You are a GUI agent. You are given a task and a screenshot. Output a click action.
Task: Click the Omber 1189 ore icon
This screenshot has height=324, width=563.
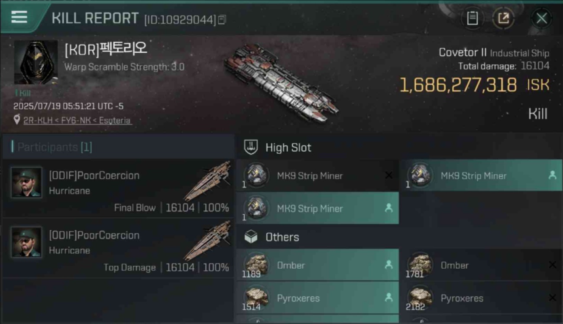pyautogui.click(x=256, y=265)
